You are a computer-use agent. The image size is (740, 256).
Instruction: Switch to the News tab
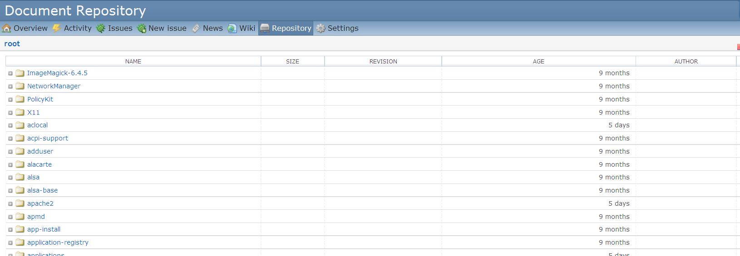(207, 28)
